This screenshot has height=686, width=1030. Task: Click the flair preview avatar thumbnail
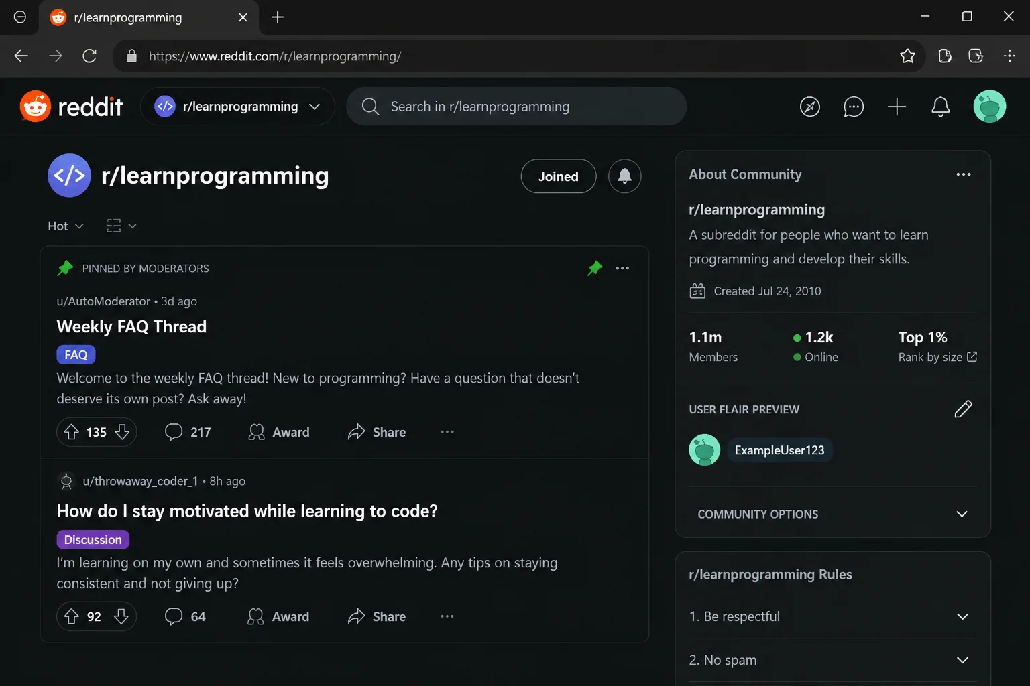tap(705, 450)
